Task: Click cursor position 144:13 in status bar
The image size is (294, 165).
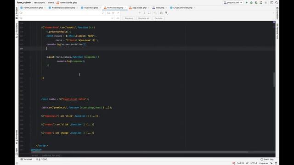Action: [x=240, y=163]
